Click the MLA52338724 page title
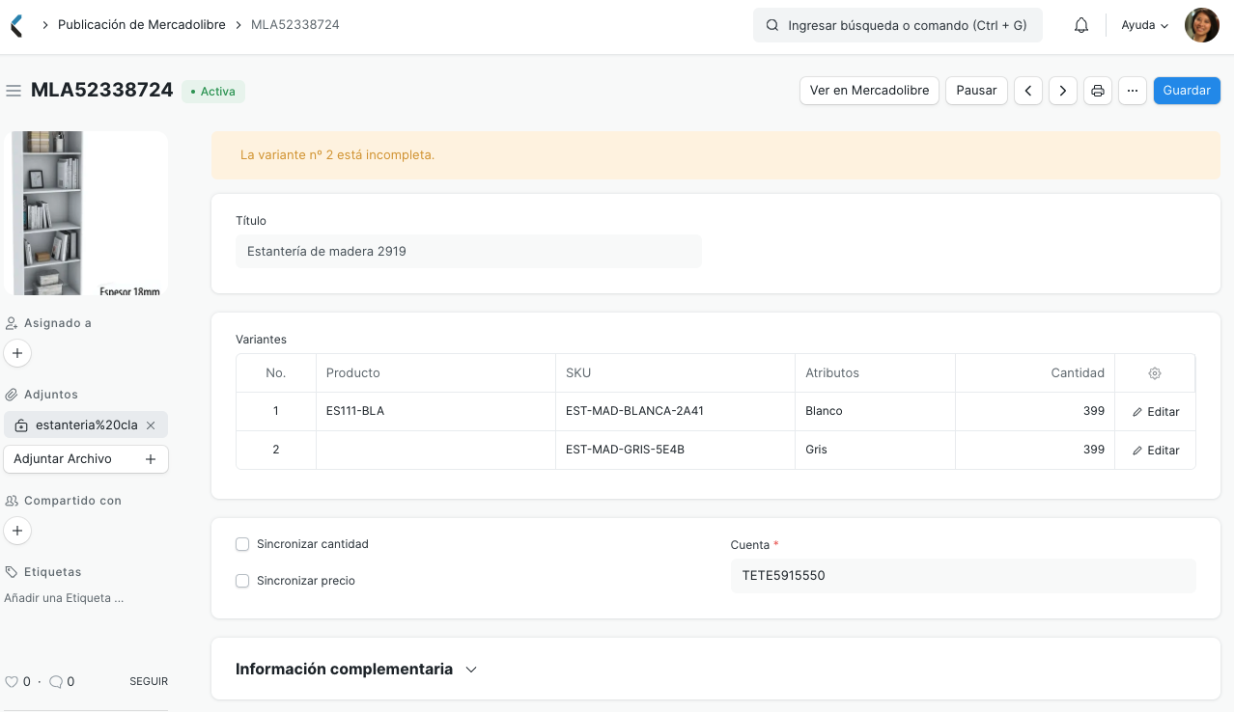The width and height of the screenshot is (1234, 712). pos(101,90)
